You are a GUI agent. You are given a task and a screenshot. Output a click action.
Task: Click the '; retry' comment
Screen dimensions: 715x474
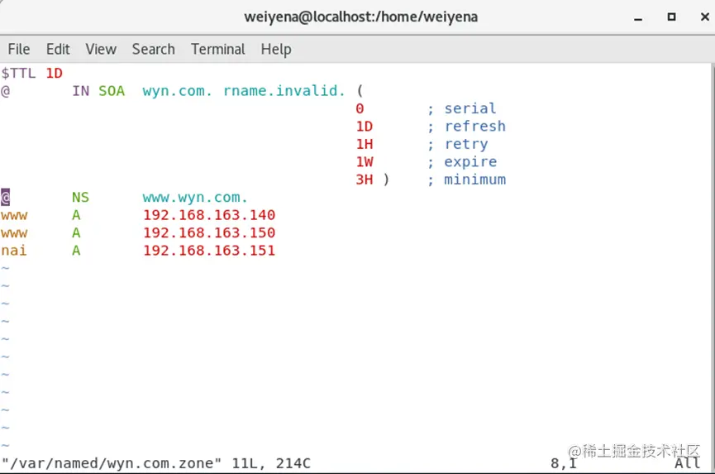point(458,144)
